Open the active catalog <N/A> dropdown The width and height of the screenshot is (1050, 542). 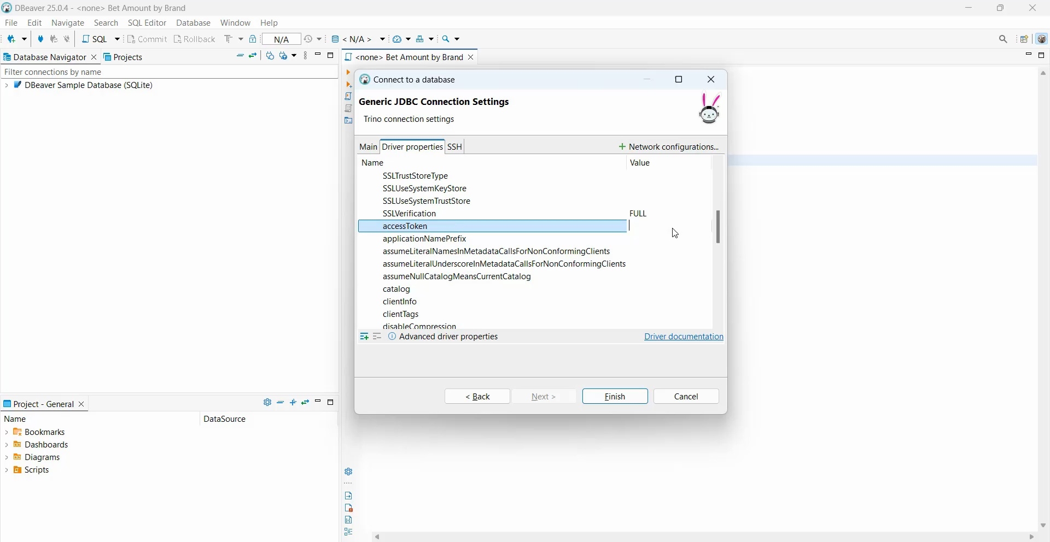click(361, 39)
